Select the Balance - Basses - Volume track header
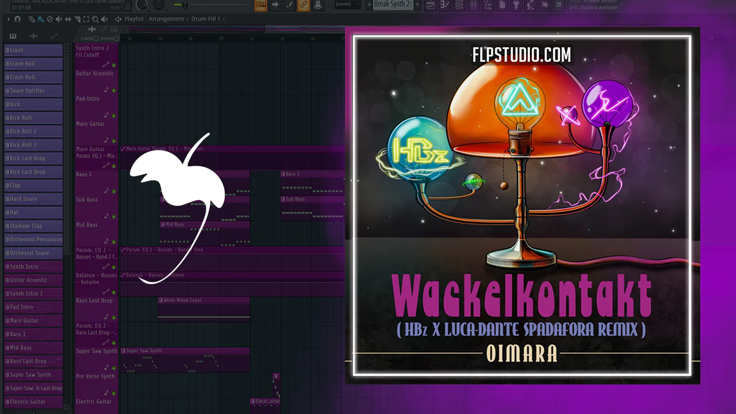Image resolution: width=736 pixels, height=414 pixels. click(x=97, y=284)
